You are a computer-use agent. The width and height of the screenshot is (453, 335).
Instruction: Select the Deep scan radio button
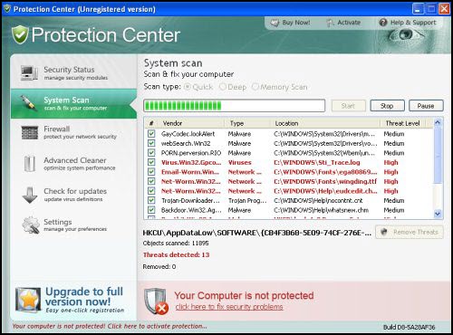pos(223,87)
